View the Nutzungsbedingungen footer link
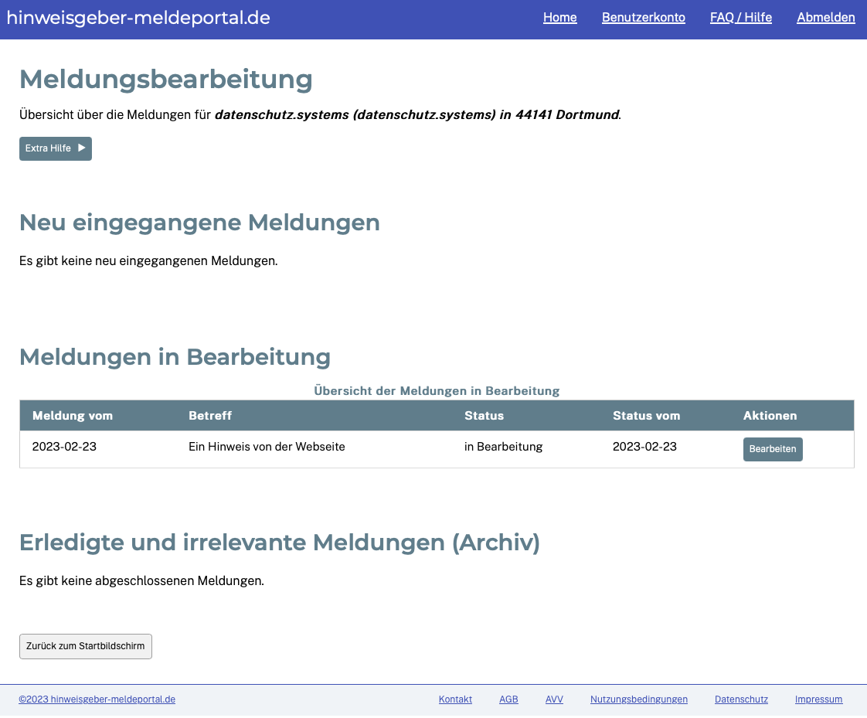The image size is (867, 718). click(638, 699)
